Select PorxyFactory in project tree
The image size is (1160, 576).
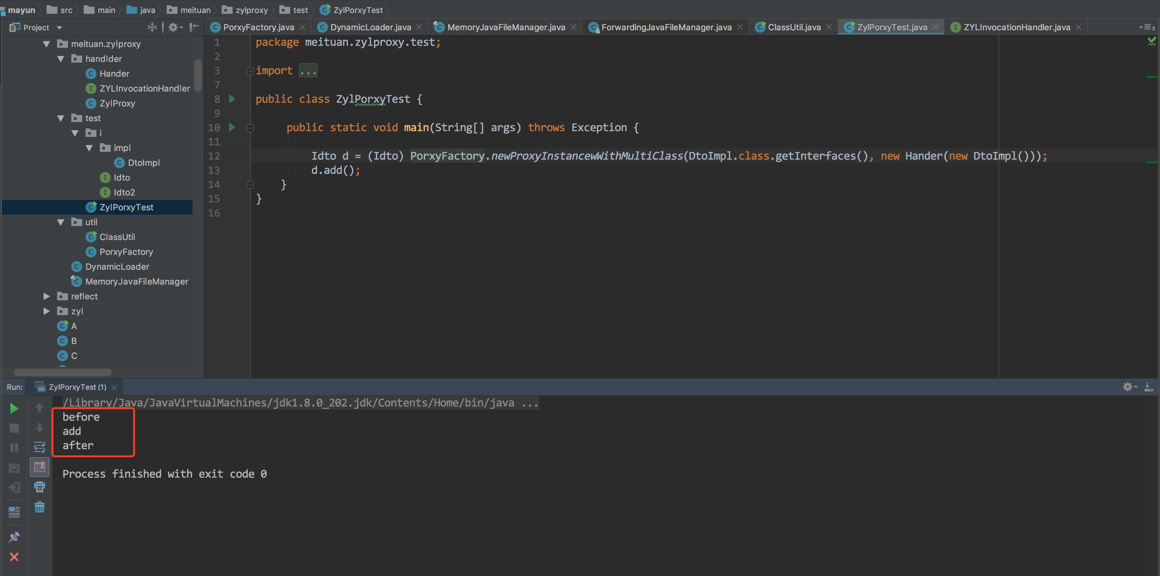(119, 252)
